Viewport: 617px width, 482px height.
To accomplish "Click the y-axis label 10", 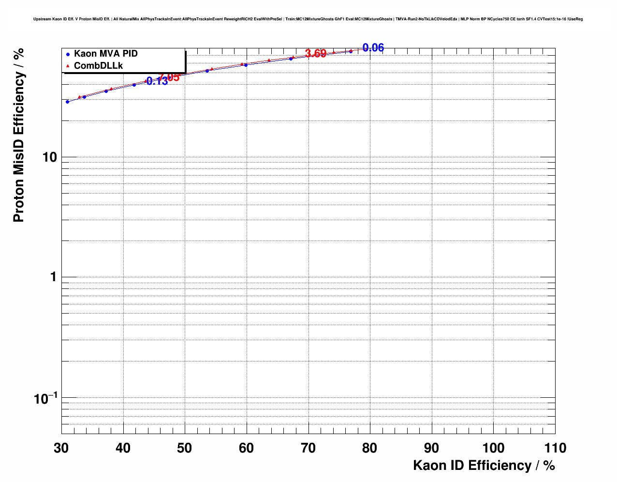I will 50,157.
